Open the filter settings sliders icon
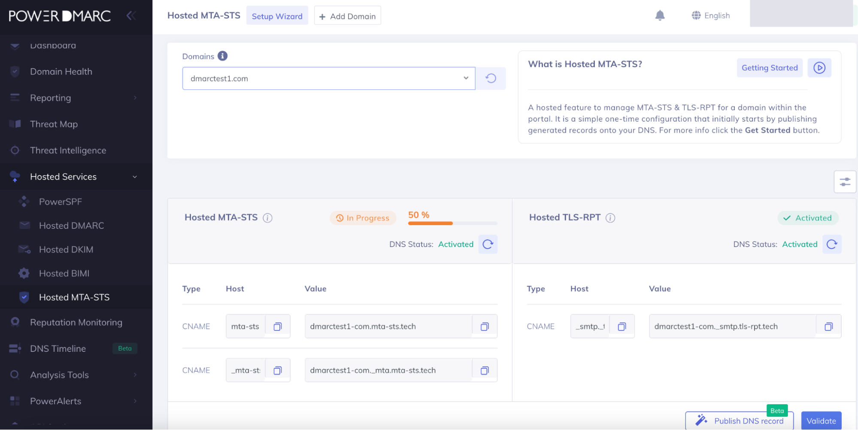The image size is (858, 430). [x=845, y=182]
